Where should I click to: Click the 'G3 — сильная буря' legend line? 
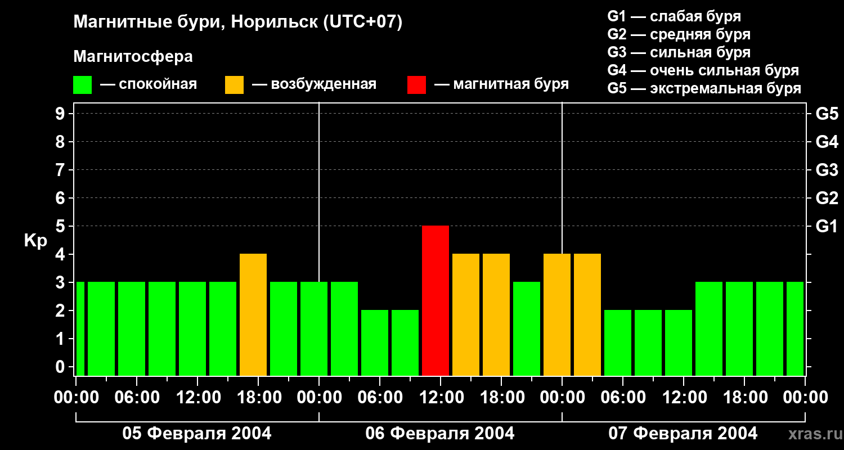click(x=679, y=52)
